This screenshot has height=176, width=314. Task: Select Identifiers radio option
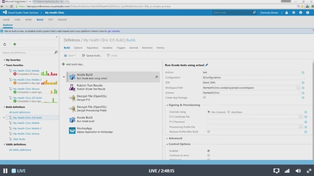(228, 112)
